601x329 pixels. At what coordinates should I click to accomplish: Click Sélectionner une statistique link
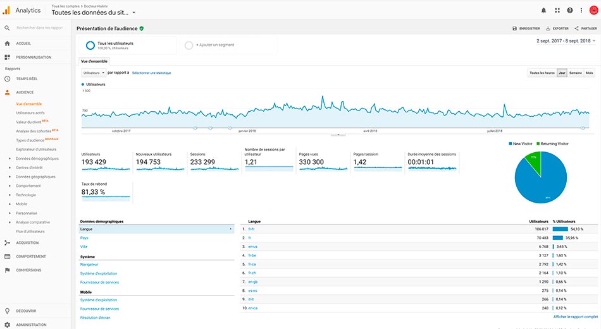[x=151, y=73]
